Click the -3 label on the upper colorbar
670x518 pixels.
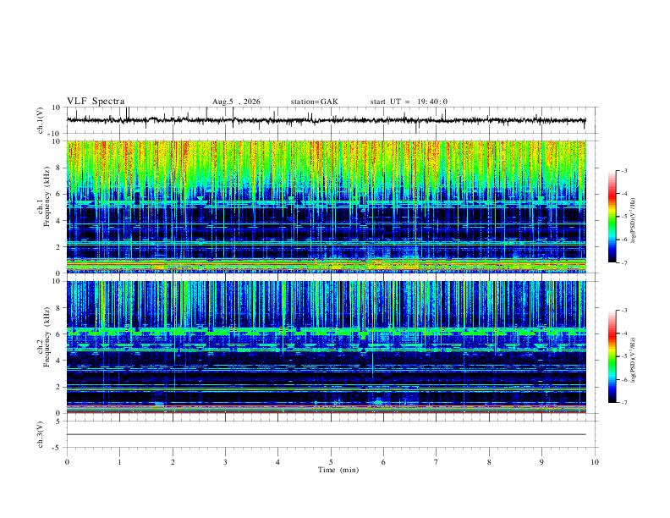click(623, 170)
